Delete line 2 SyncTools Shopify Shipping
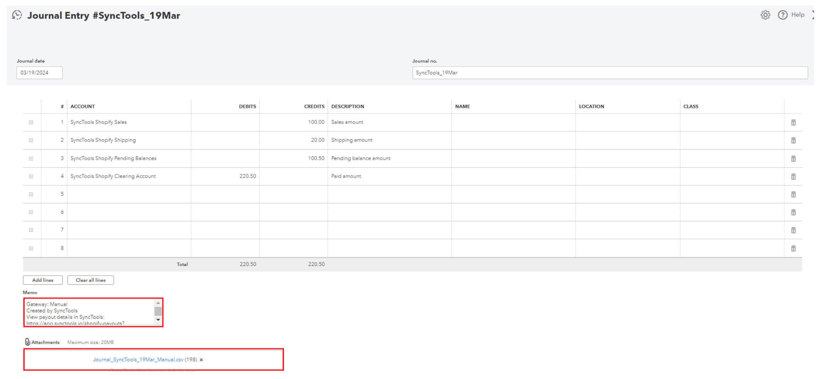This screenshot has height=379, width=823. pyautogui.click(x=793, y=140)
